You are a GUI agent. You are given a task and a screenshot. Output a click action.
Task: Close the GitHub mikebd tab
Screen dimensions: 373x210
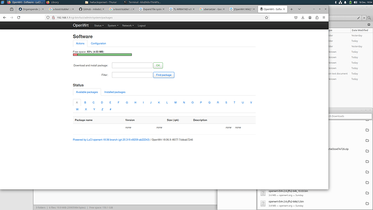(x=103, y=9)
